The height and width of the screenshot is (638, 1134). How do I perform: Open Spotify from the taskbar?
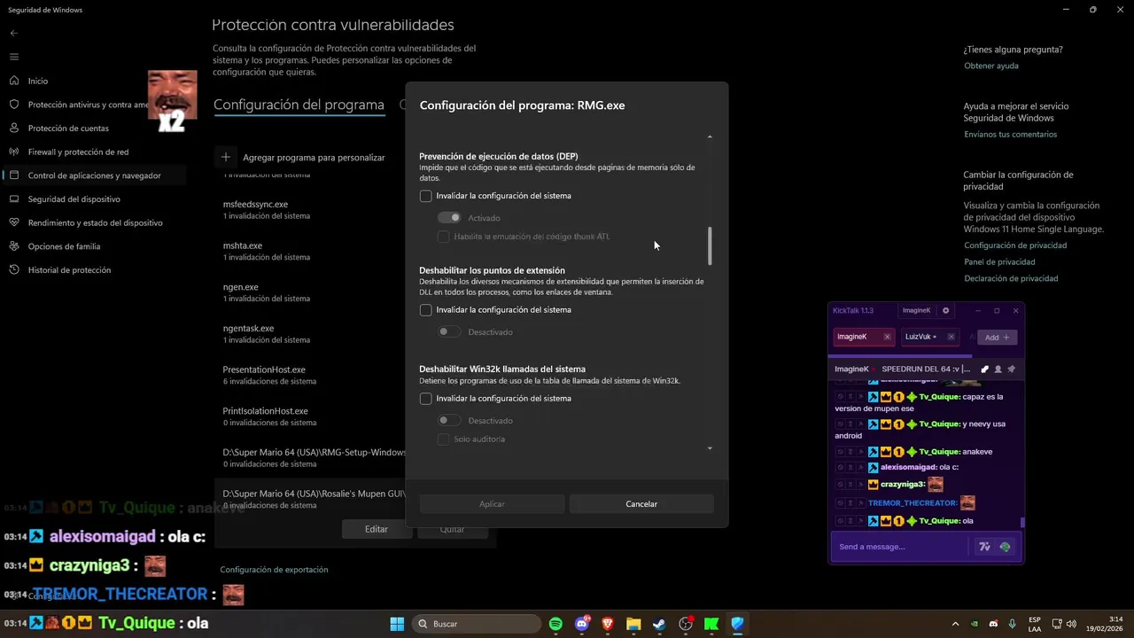point(555,624)
